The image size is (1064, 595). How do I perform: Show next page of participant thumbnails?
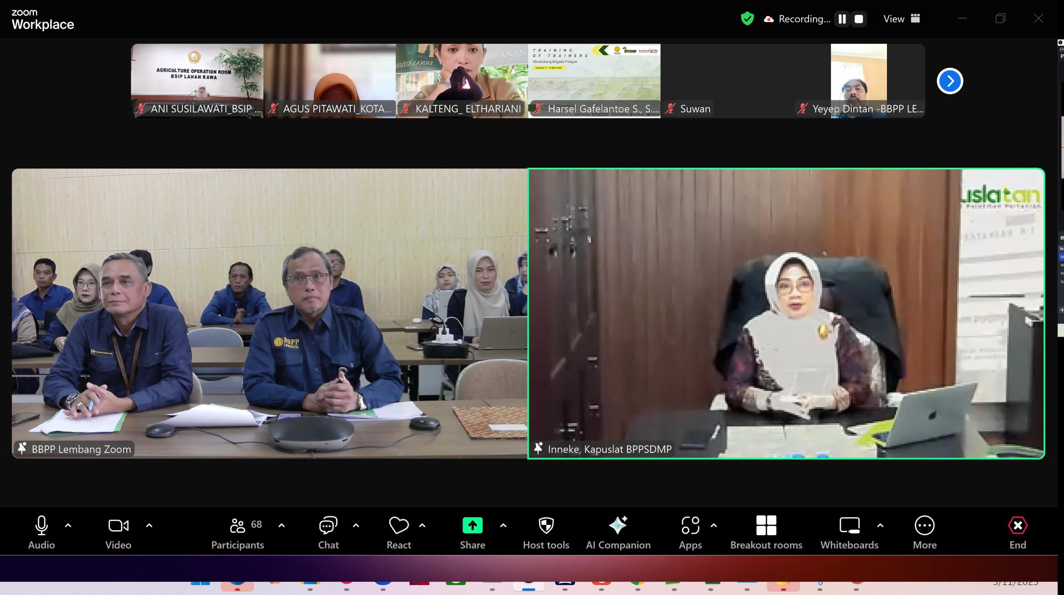950,81
